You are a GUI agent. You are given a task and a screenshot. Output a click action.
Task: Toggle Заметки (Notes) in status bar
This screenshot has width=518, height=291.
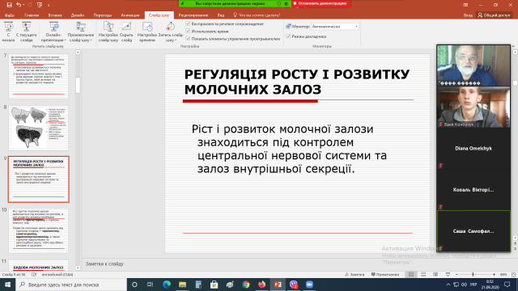point(355,275)
